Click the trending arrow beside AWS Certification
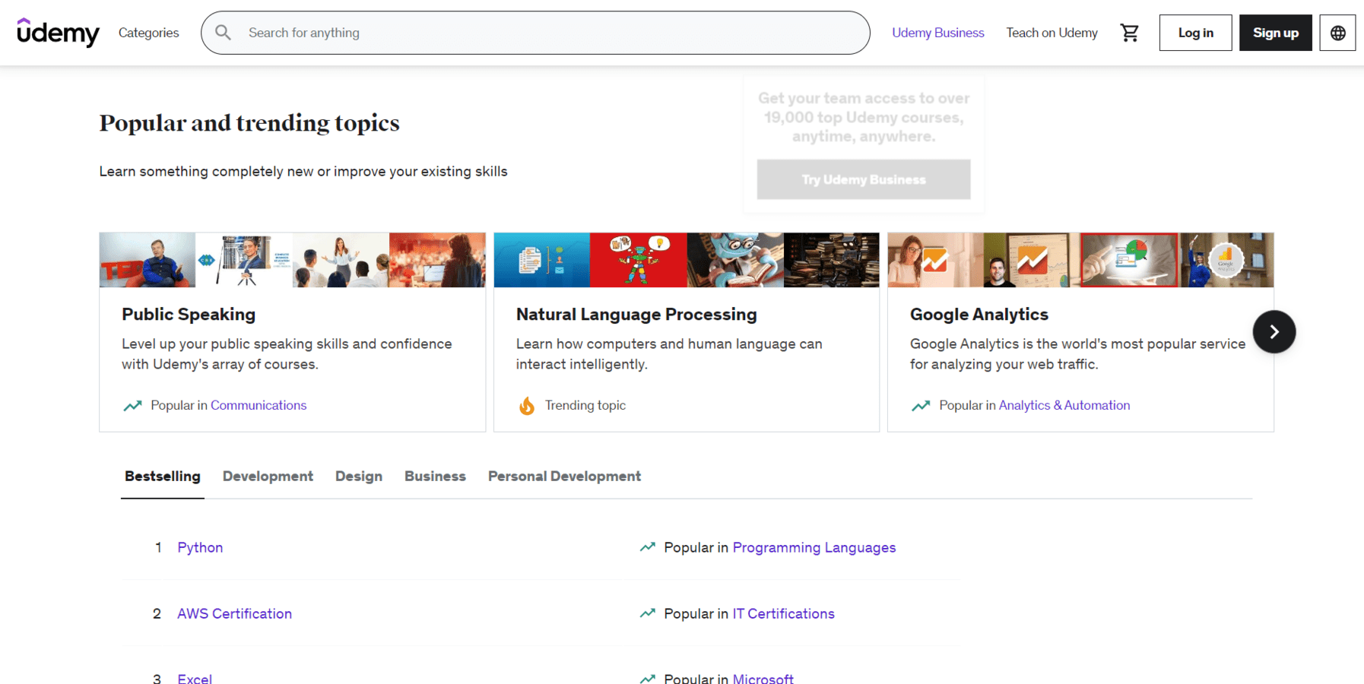 coord(647,613)
